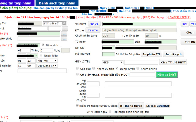The height and width of the screenshot is (122, 196).
Task: Click the ellipsis button next to Hộ chiếu field
Action: pos(64,39)
